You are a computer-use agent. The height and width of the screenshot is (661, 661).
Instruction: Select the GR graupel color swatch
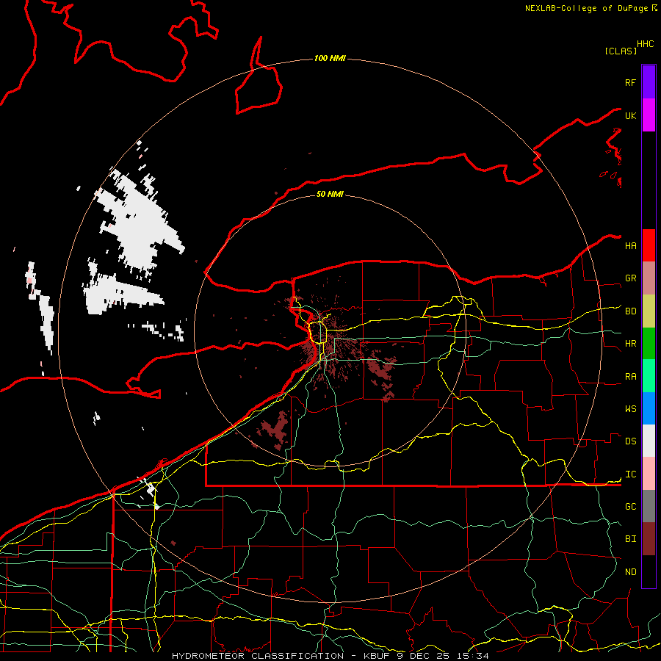pyautogui.click(x=649, y=278)
